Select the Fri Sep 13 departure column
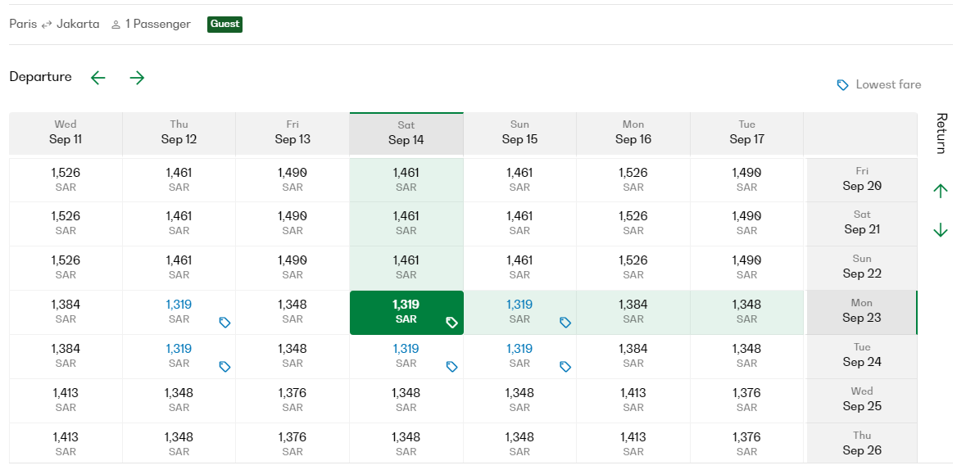957x470 pixels. coord(293,133)
